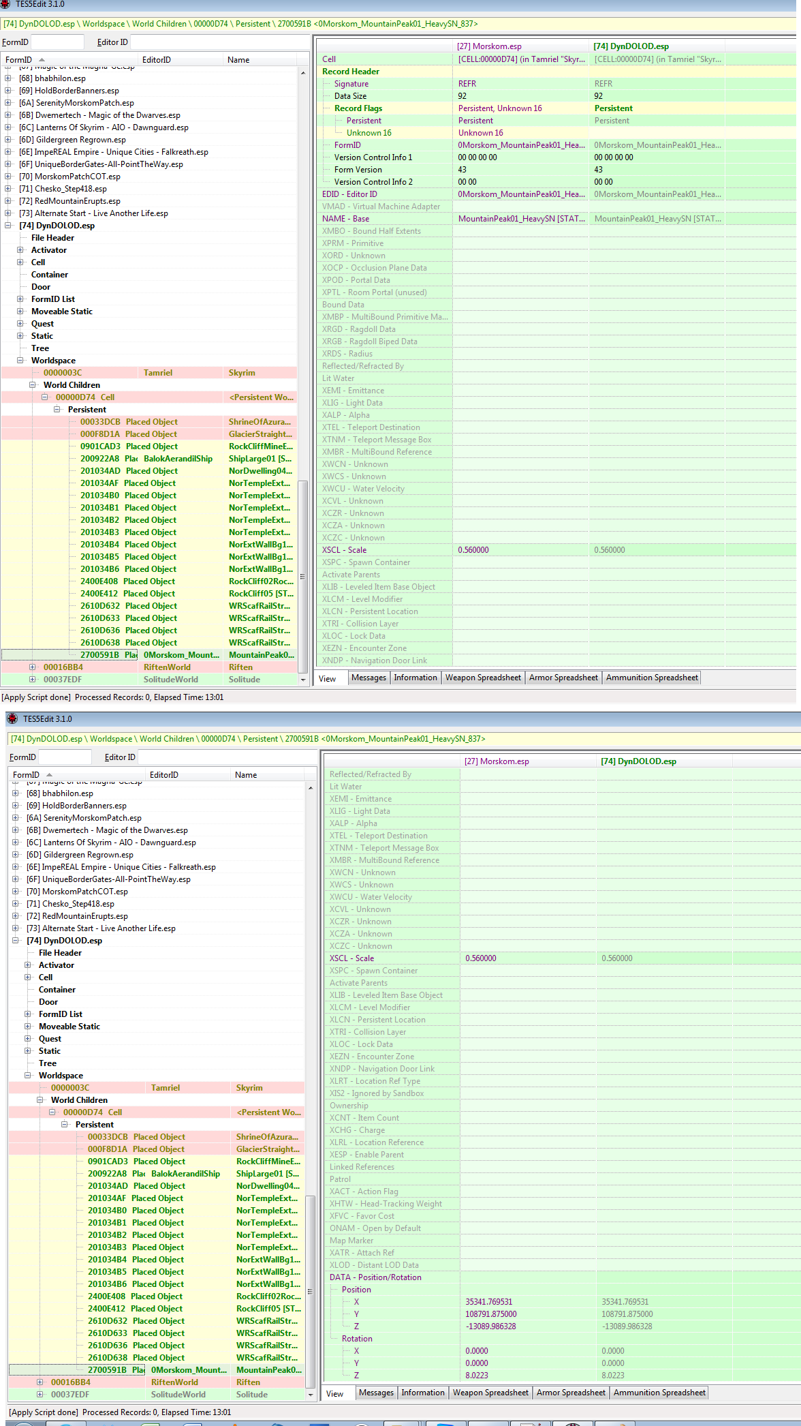The height and width of the screenshot is (1426, 801).
Task: Collapse [74] DynDOLOD.esp in the lower window
Action: tap(16, 941)
